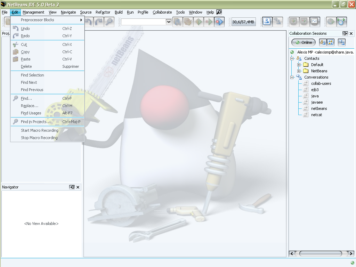Toggle the single-user collaboration toolbar button

coord(267,22)
